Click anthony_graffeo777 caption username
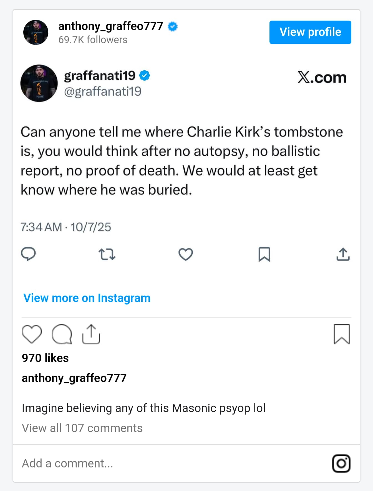Screen dimensions: 373x491 coord(74,378)
